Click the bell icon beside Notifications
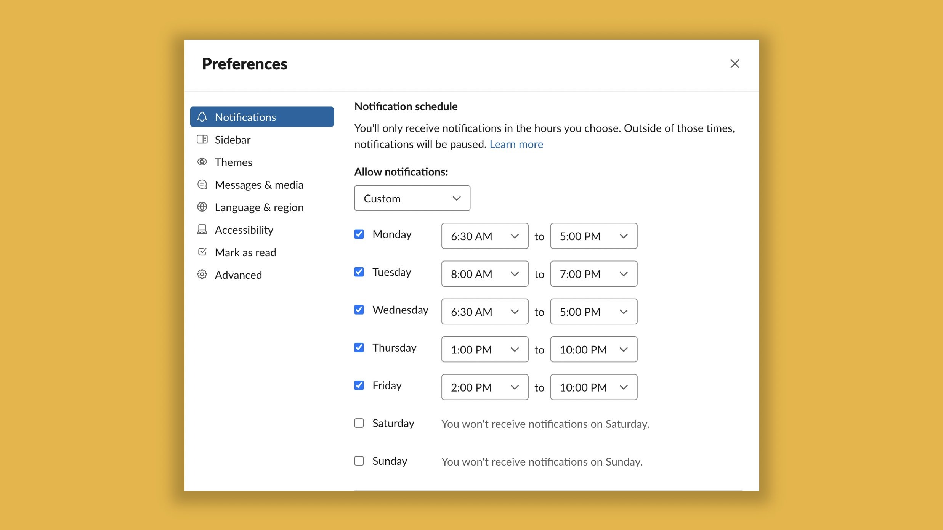The height and width of the screenshot is (530, 943). (202, 117)
